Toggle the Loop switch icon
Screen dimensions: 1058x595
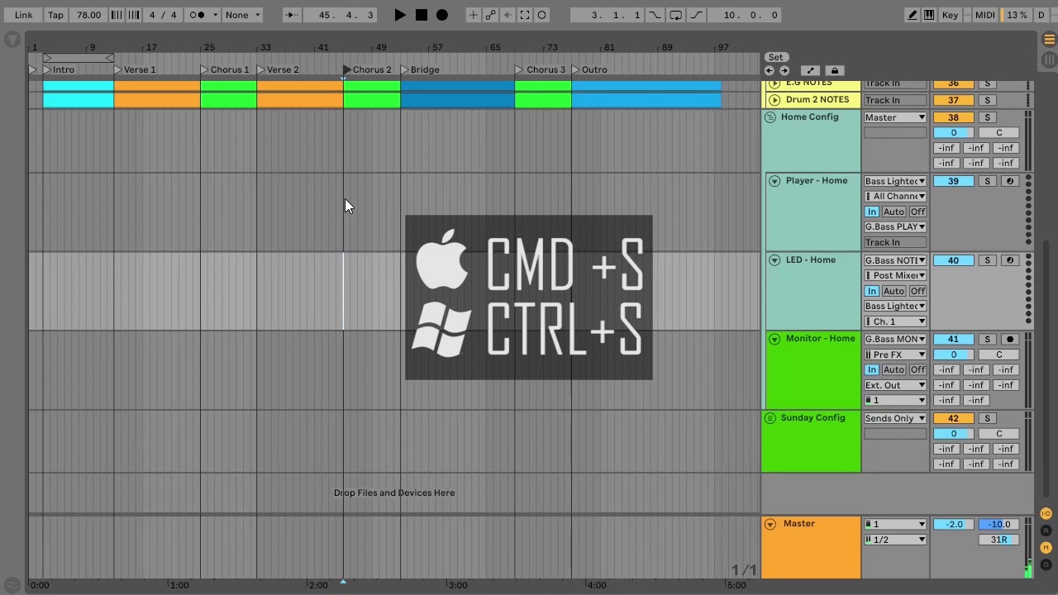coord(676,15)
